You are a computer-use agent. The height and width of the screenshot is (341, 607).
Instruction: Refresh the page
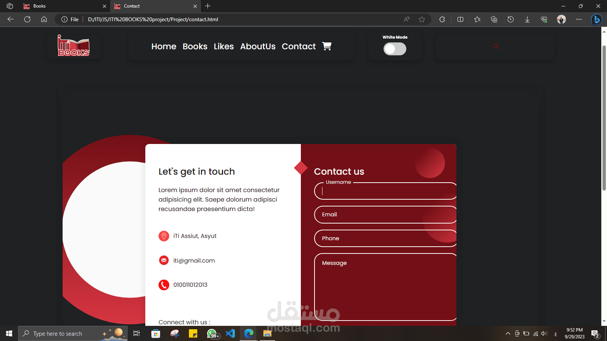27,19
